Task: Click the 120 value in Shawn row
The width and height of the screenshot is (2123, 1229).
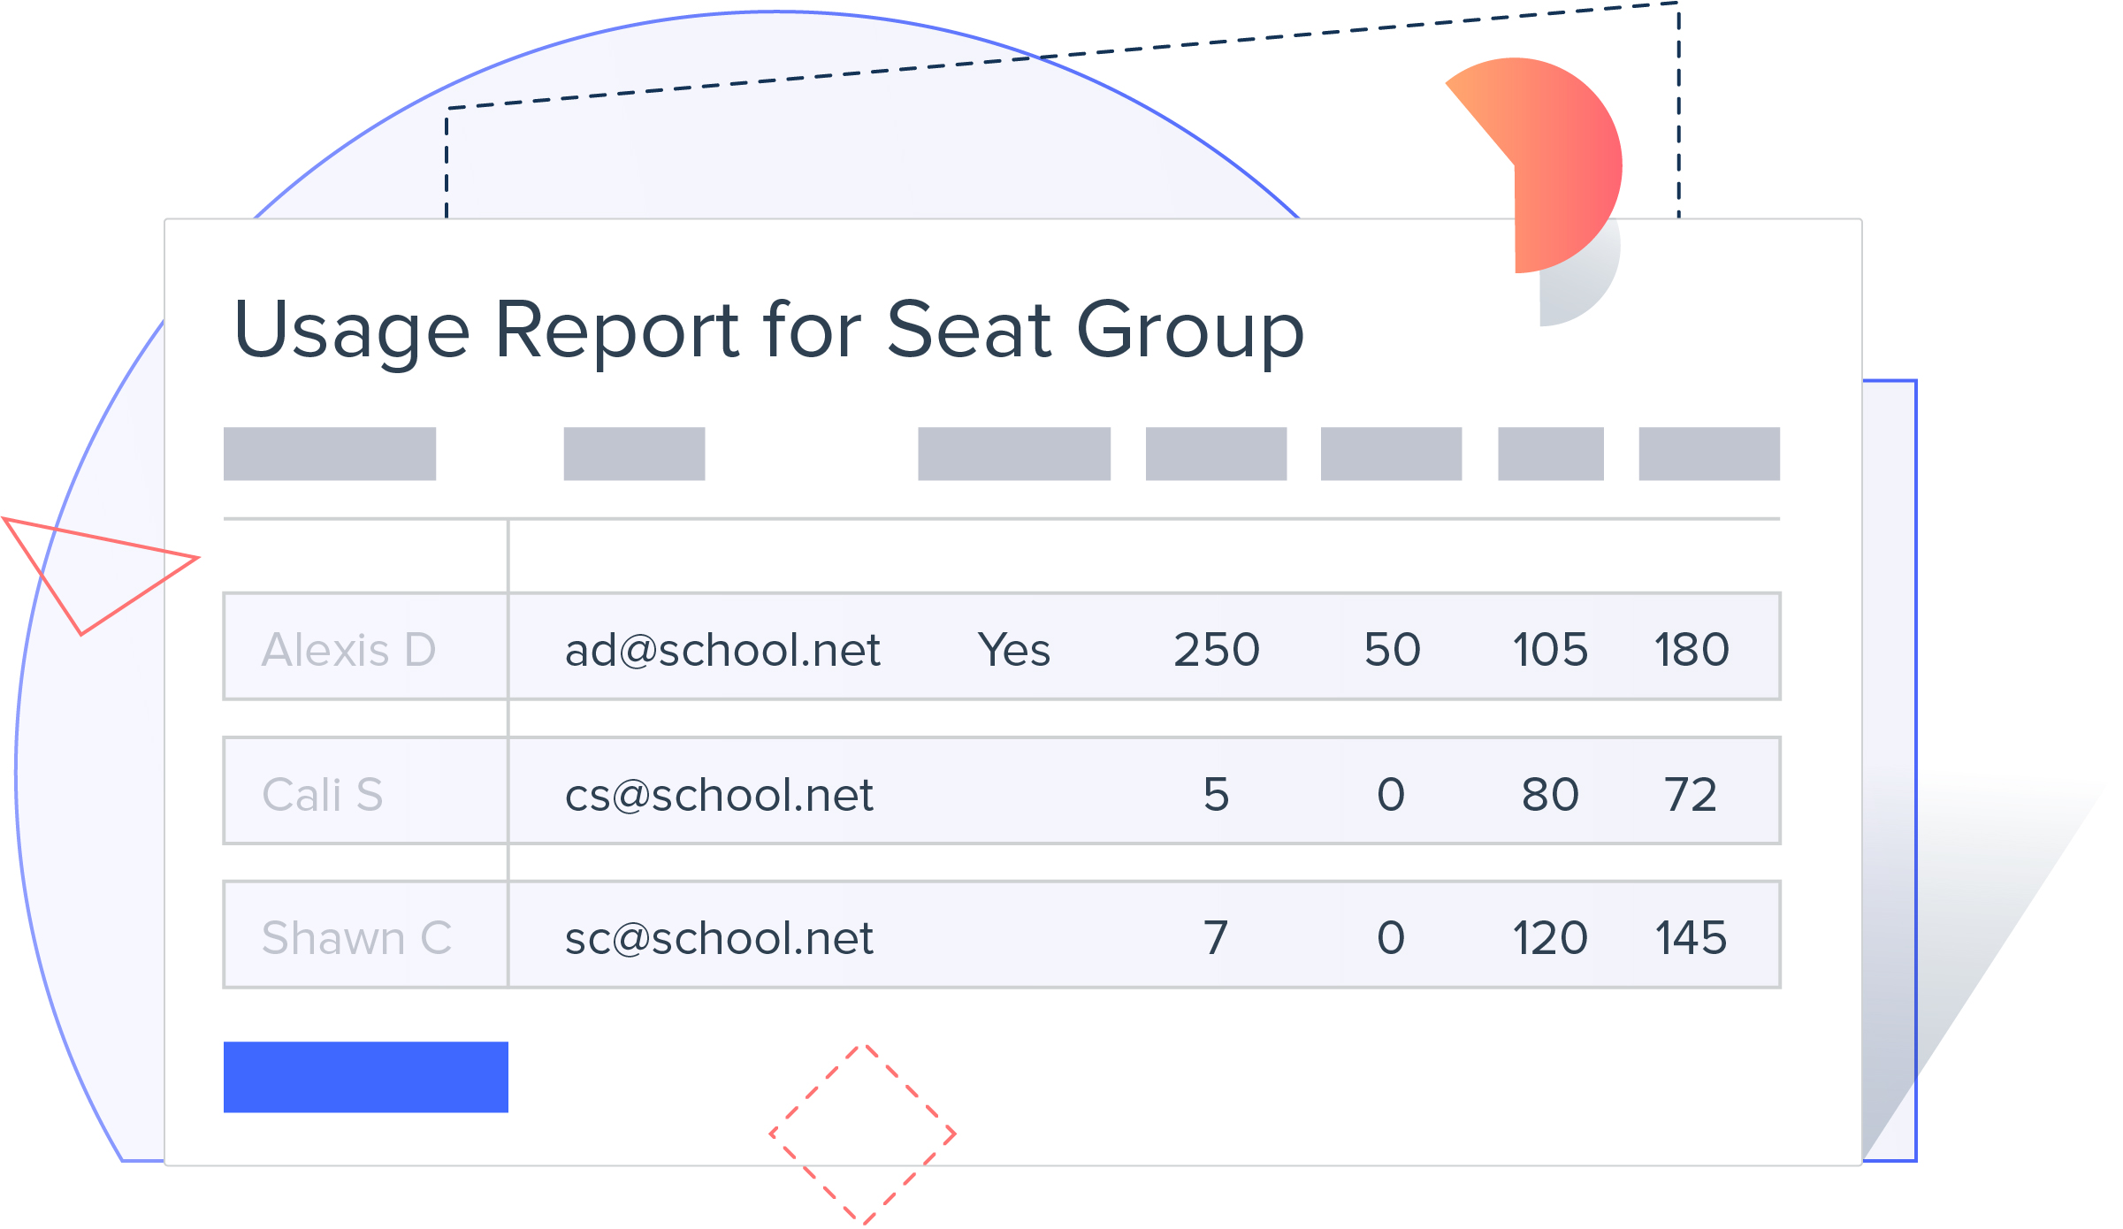Action: click(1549, 937)
